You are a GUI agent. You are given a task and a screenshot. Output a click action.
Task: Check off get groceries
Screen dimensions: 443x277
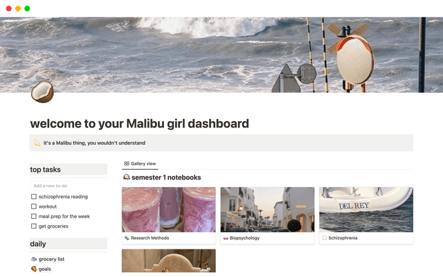click(34, 226)
